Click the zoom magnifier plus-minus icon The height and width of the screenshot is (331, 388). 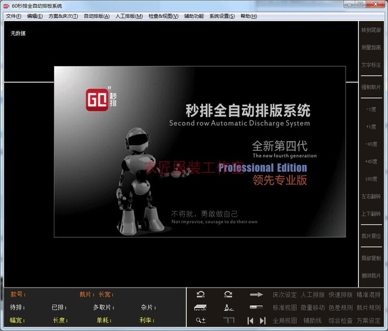201,321
